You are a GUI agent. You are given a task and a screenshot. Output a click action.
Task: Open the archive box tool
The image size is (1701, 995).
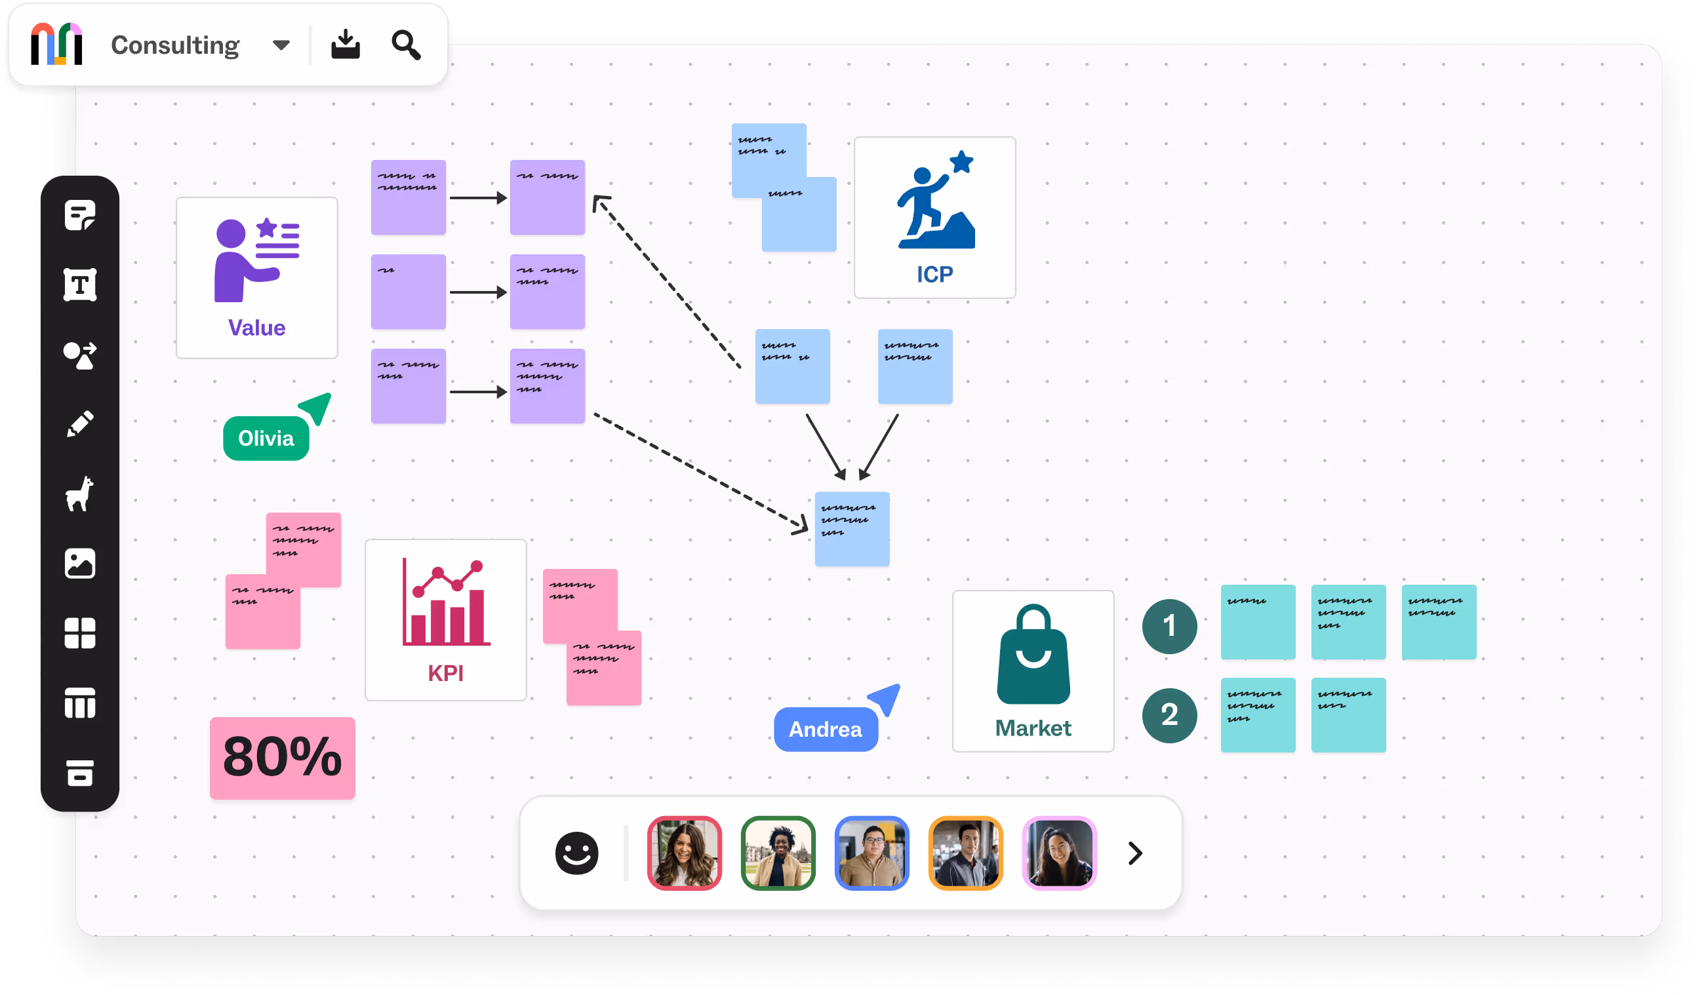point(79,773)
